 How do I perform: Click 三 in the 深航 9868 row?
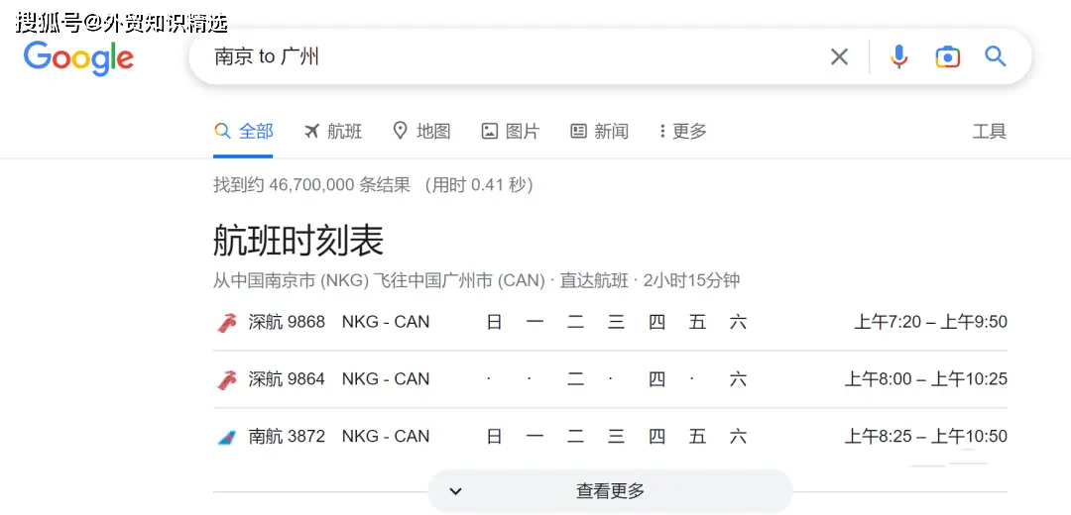tap(616, 322)
